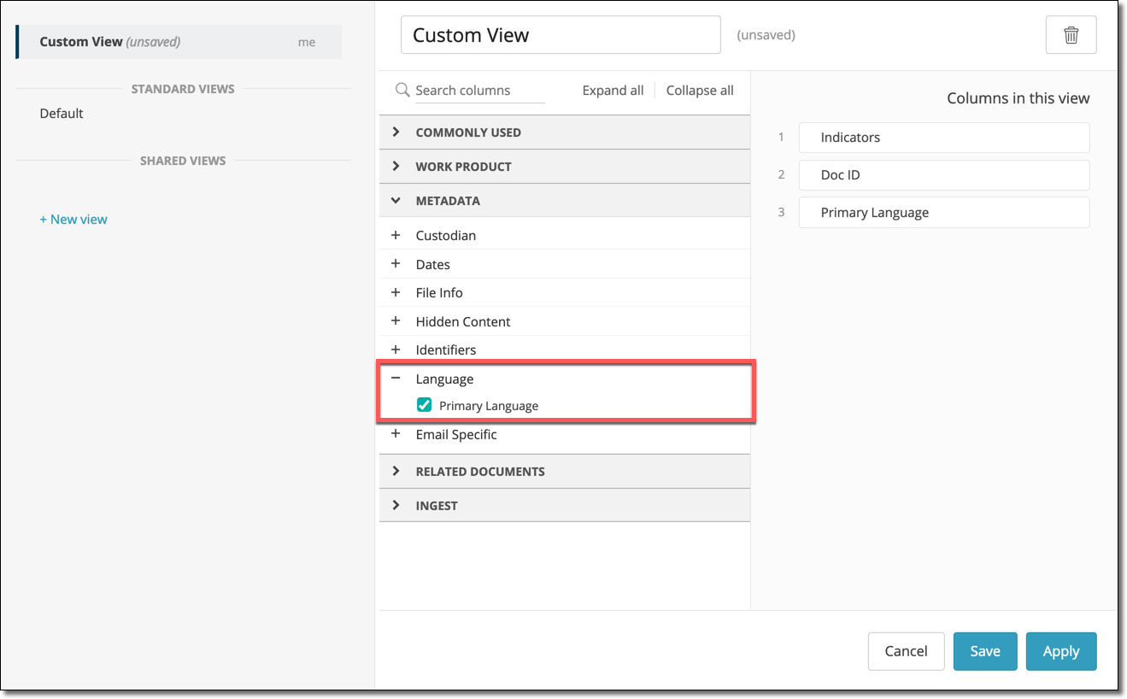Select the Indicators column item
The width and height of the screenshot is (1127, 699).
point(944,138)
